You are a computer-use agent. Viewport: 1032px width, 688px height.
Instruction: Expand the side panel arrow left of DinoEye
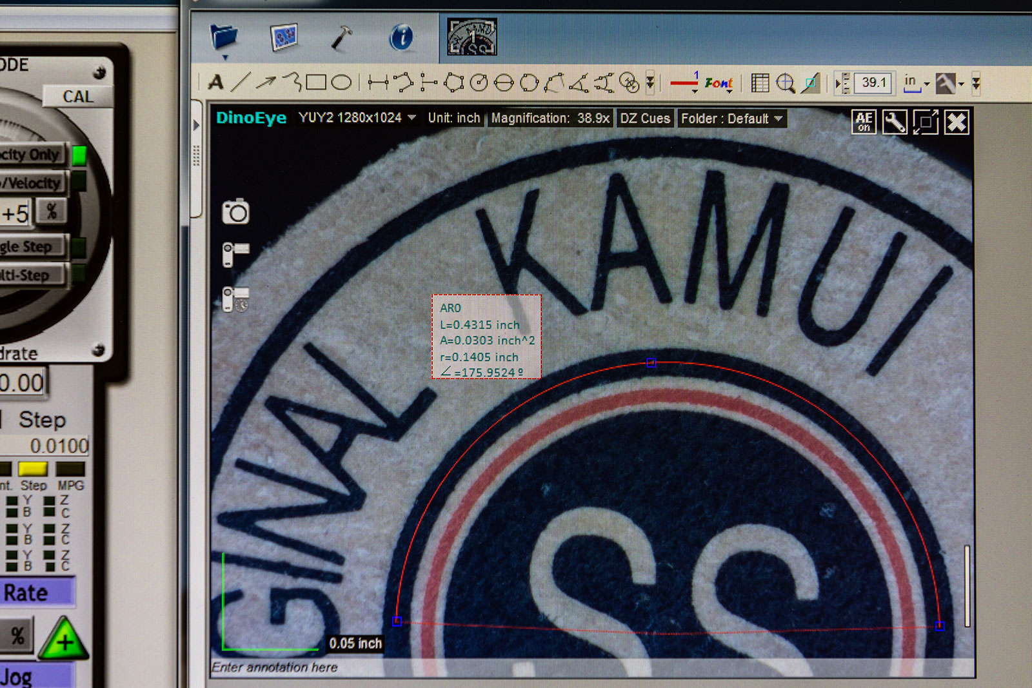[x=197, y=125]
